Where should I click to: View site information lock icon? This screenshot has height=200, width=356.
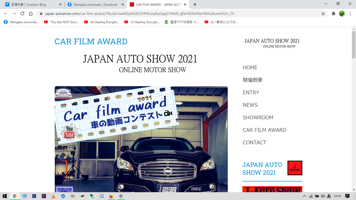(x=41, y=14)
